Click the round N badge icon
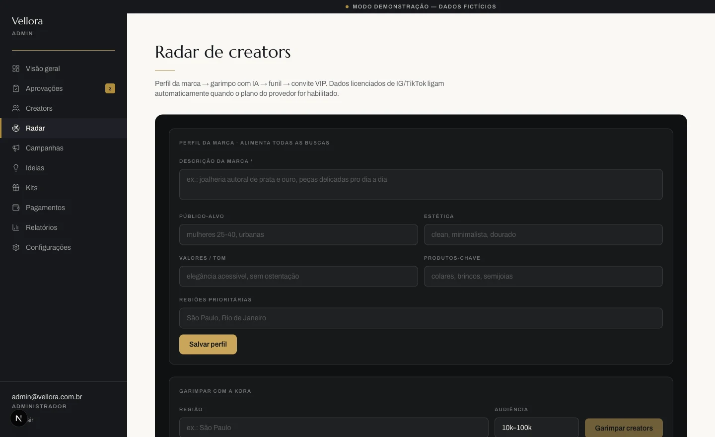The height and width of the screenshot is (437, 715). [x=19, y=419]
